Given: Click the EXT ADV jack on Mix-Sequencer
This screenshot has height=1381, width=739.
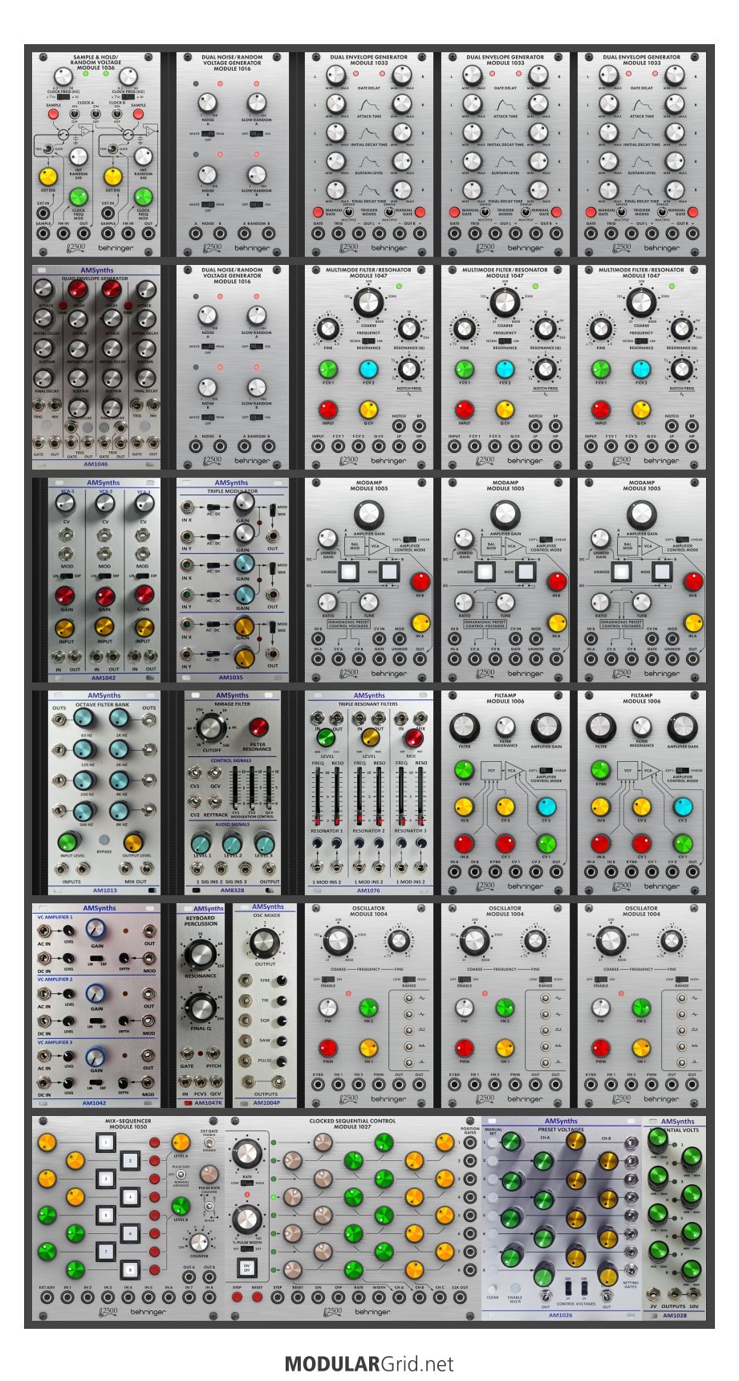Looking at the screenshot, I should (47, 1297).
